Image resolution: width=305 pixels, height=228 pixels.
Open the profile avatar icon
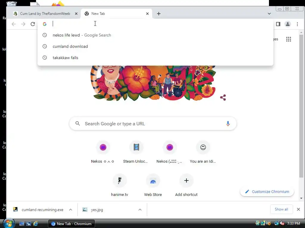pyautogui.click(x=288, y=24)
